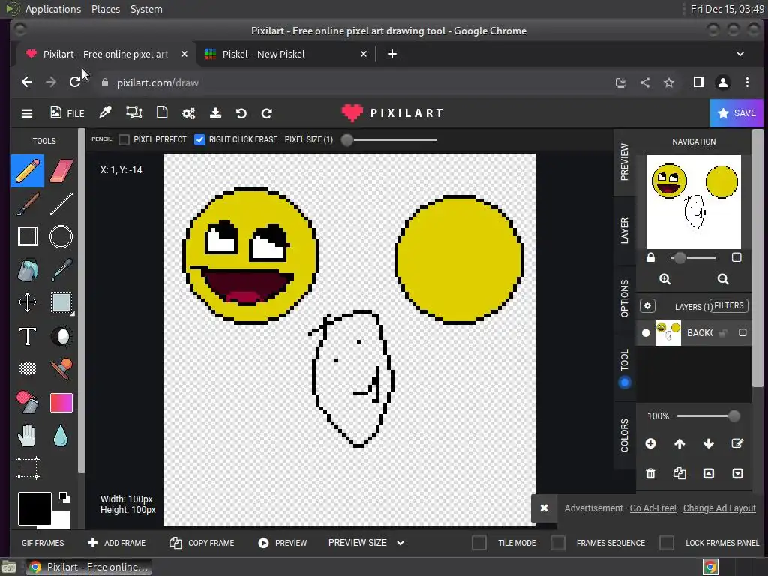Select the Line tool
This screenshot has height=576, width=768.
click(61, 204)
